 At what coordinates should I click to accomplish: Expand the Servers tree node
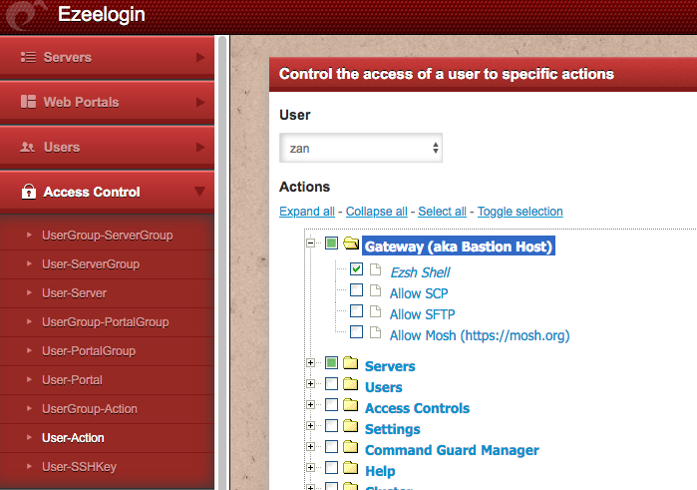(311, 362)
